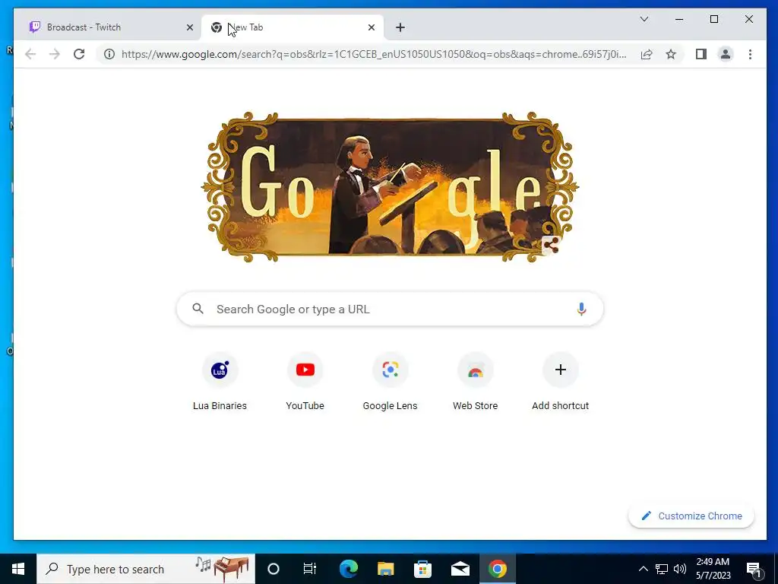Switch to the Broadcast - Twitch tab
The image size is (778, 584).
tap(108, 27)
